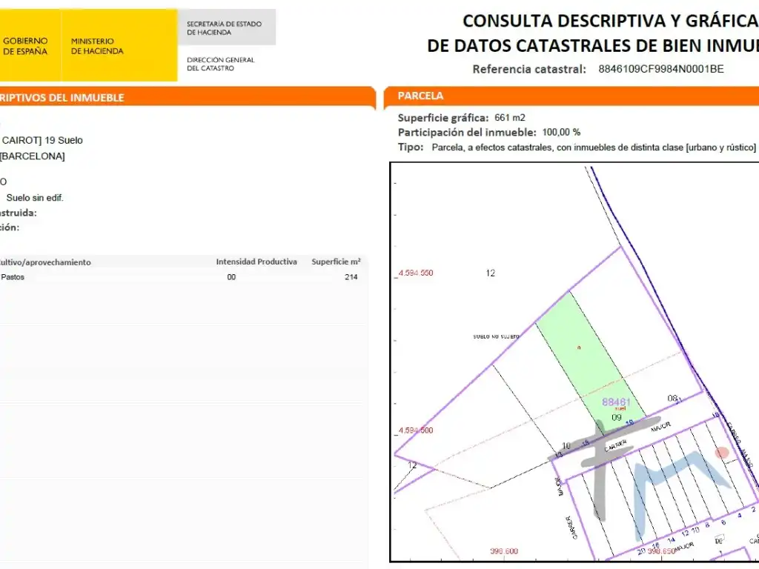Click the Pastos intensity value 00

point(231,277)
